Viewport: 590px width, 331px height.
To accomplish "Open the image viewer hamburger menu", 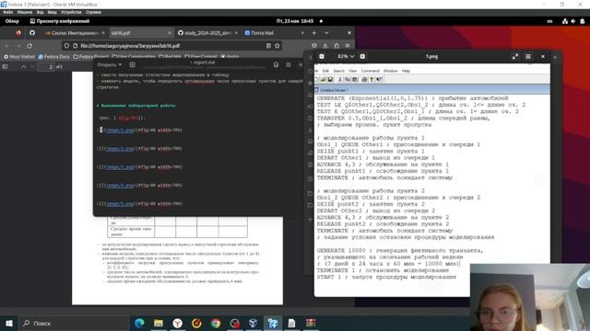I will 528,56.
